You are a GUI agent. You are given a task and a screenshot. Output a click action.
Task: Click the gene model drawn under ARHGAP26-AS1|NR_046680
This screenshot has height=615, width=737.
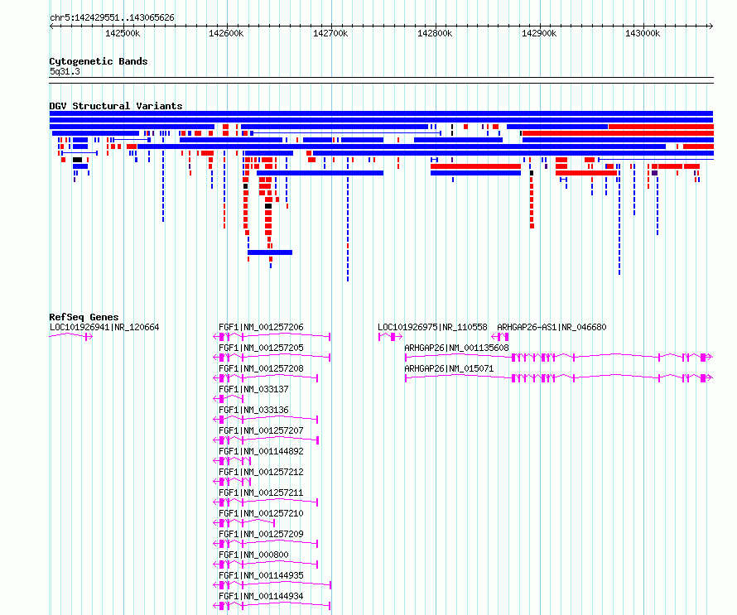[x=500, y=336]
